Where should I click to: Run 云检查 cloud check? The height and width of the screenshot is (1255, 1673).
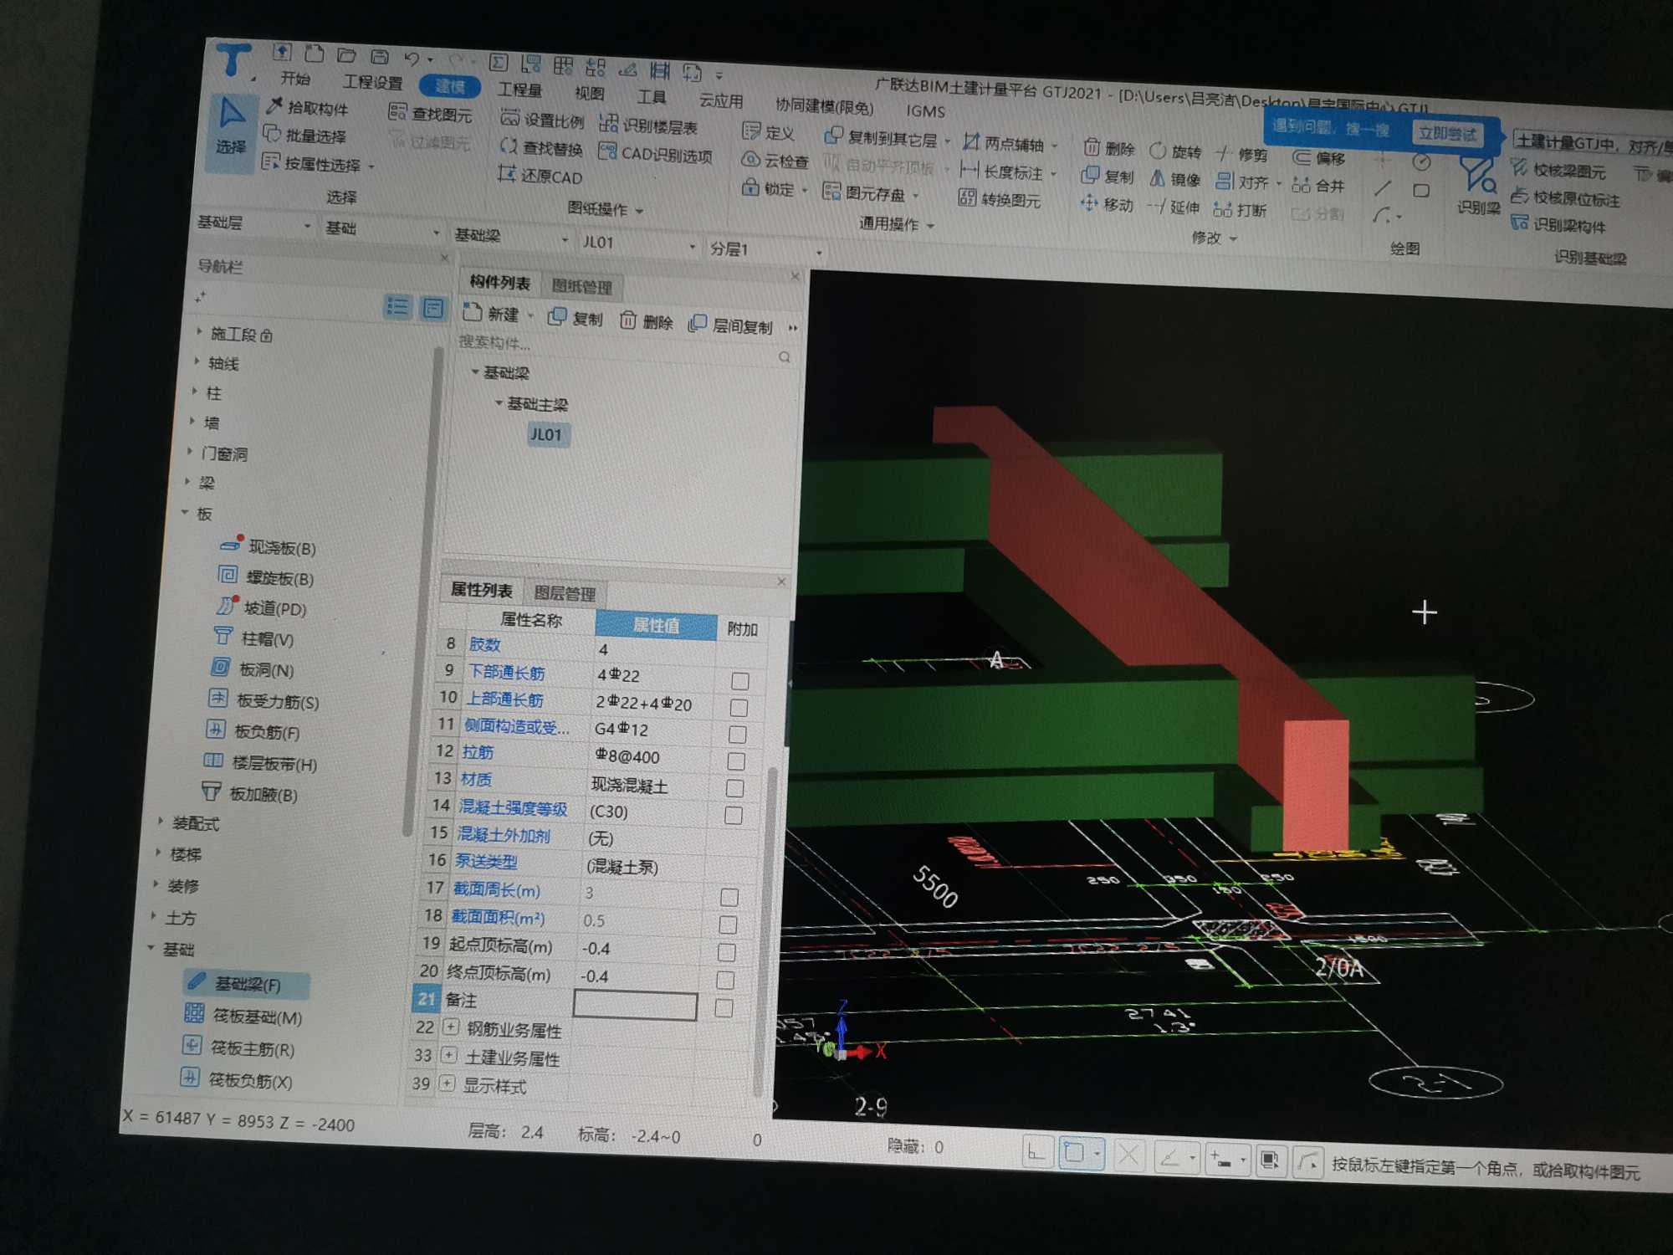tap(775, 161)
